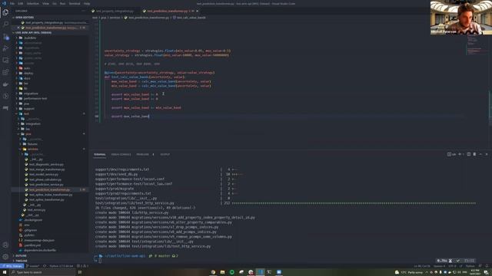Click the errors and warnings status item
The height and width of the screenshot is (276, 492).
83,266
